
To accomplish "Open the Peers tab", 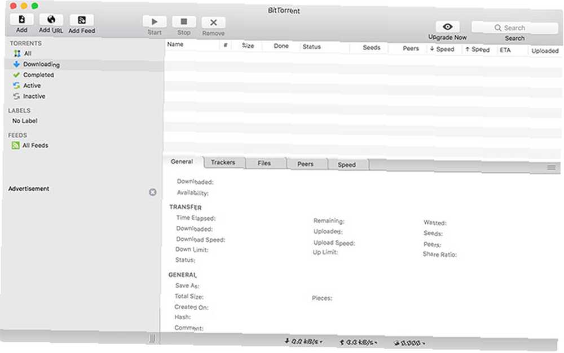I will coord(305,164).
